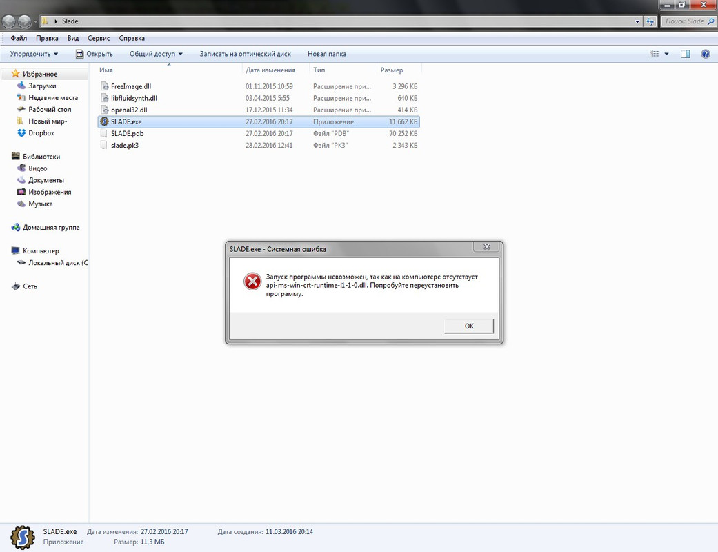
Task: Click Записать на оптический диск
Action: click(245, 54)
